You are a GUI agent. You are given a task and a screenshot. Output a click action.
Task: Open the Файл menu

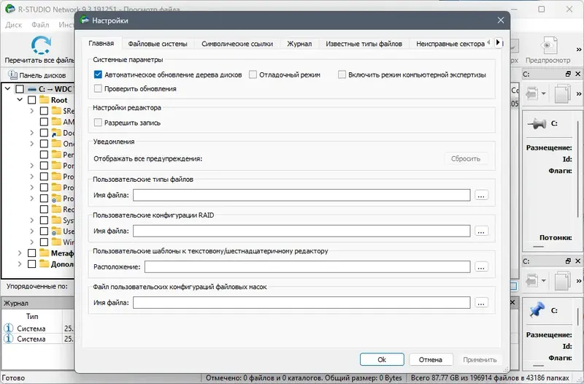click(x=40, y=25)
